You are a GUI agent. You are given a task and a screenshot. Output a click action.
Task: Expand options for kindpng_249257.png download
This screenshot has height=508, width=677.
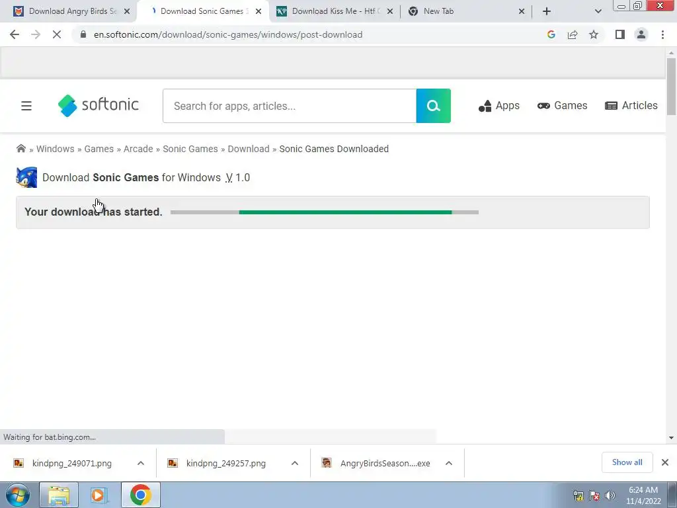click(x=295, y=463)
